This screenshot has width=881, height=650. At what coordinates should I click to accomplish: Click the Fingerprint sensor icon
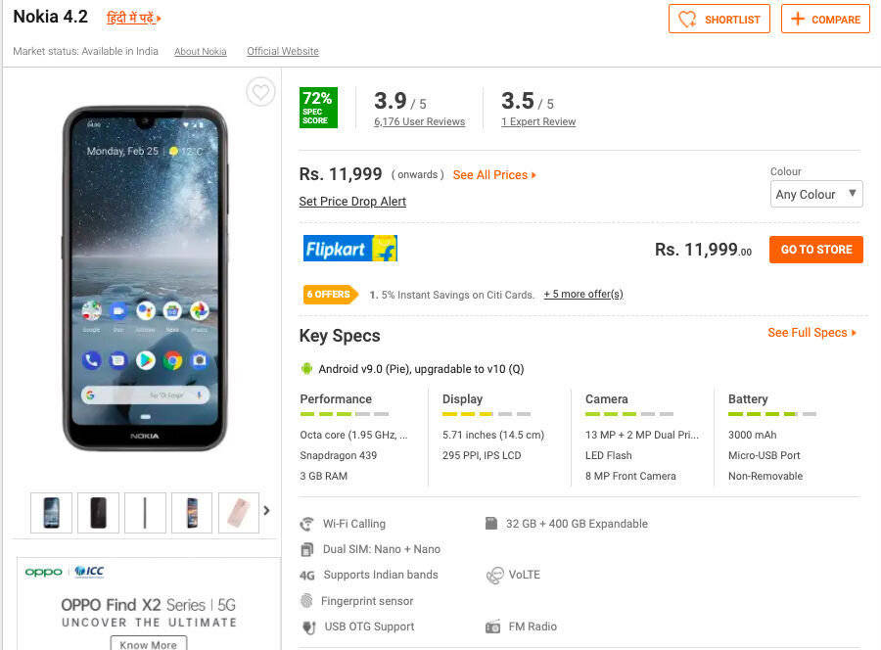[306, 600]
